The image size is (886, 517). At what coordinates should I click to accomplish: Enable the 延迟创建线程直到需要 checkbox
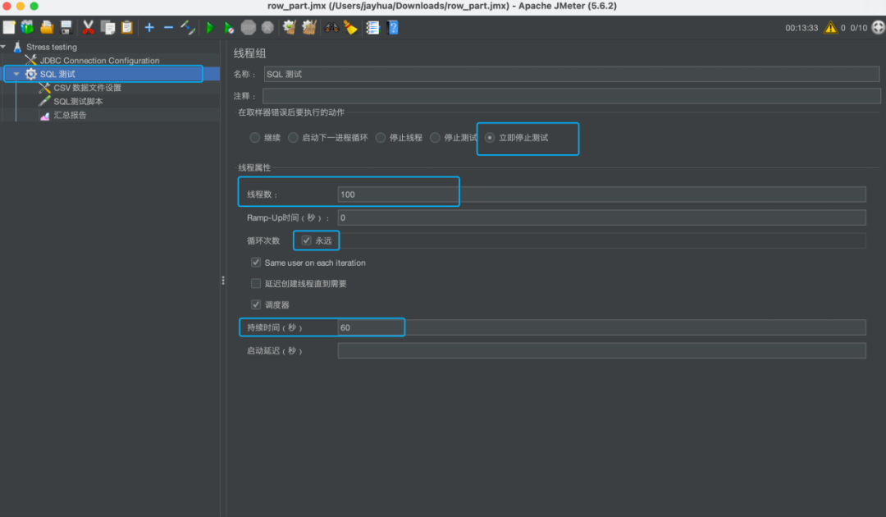[256, 283]
